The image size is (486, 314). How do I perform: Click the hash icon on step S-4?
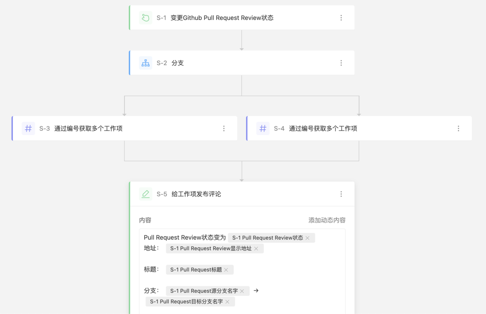point(262,128)
